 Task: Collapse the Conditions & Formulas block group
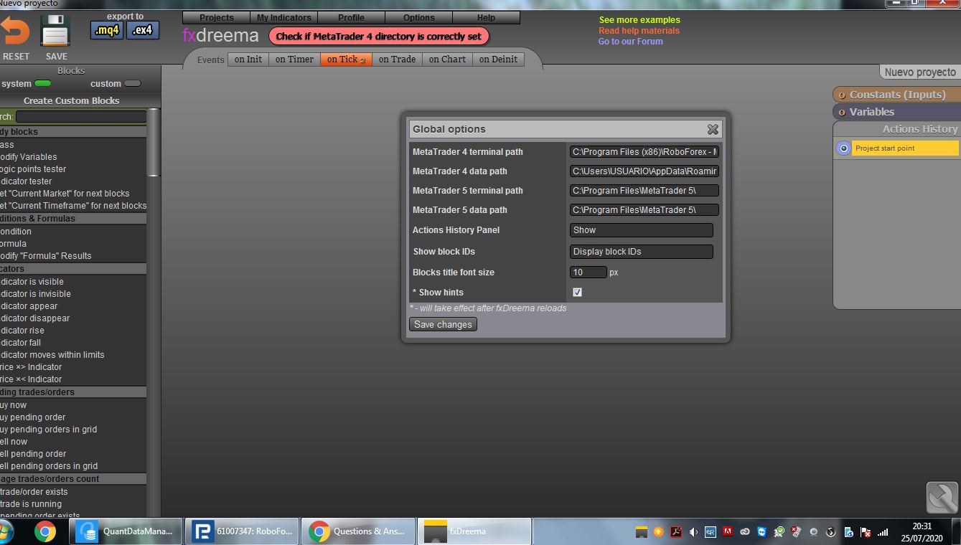(72, 219)
